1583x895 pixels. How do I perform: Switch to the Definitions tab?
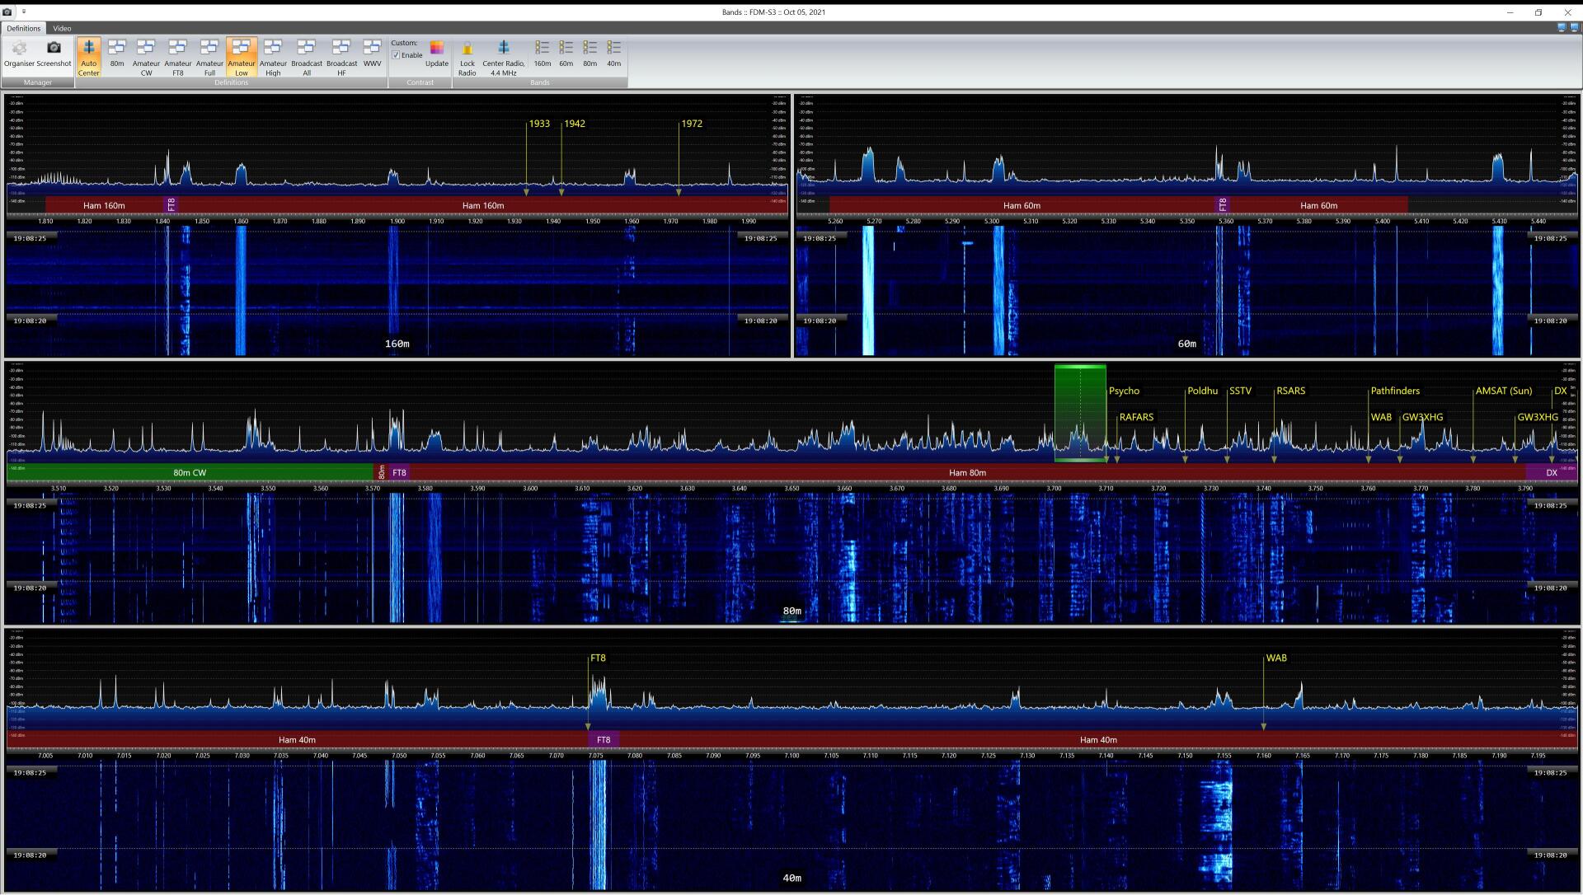pos(23,27)
